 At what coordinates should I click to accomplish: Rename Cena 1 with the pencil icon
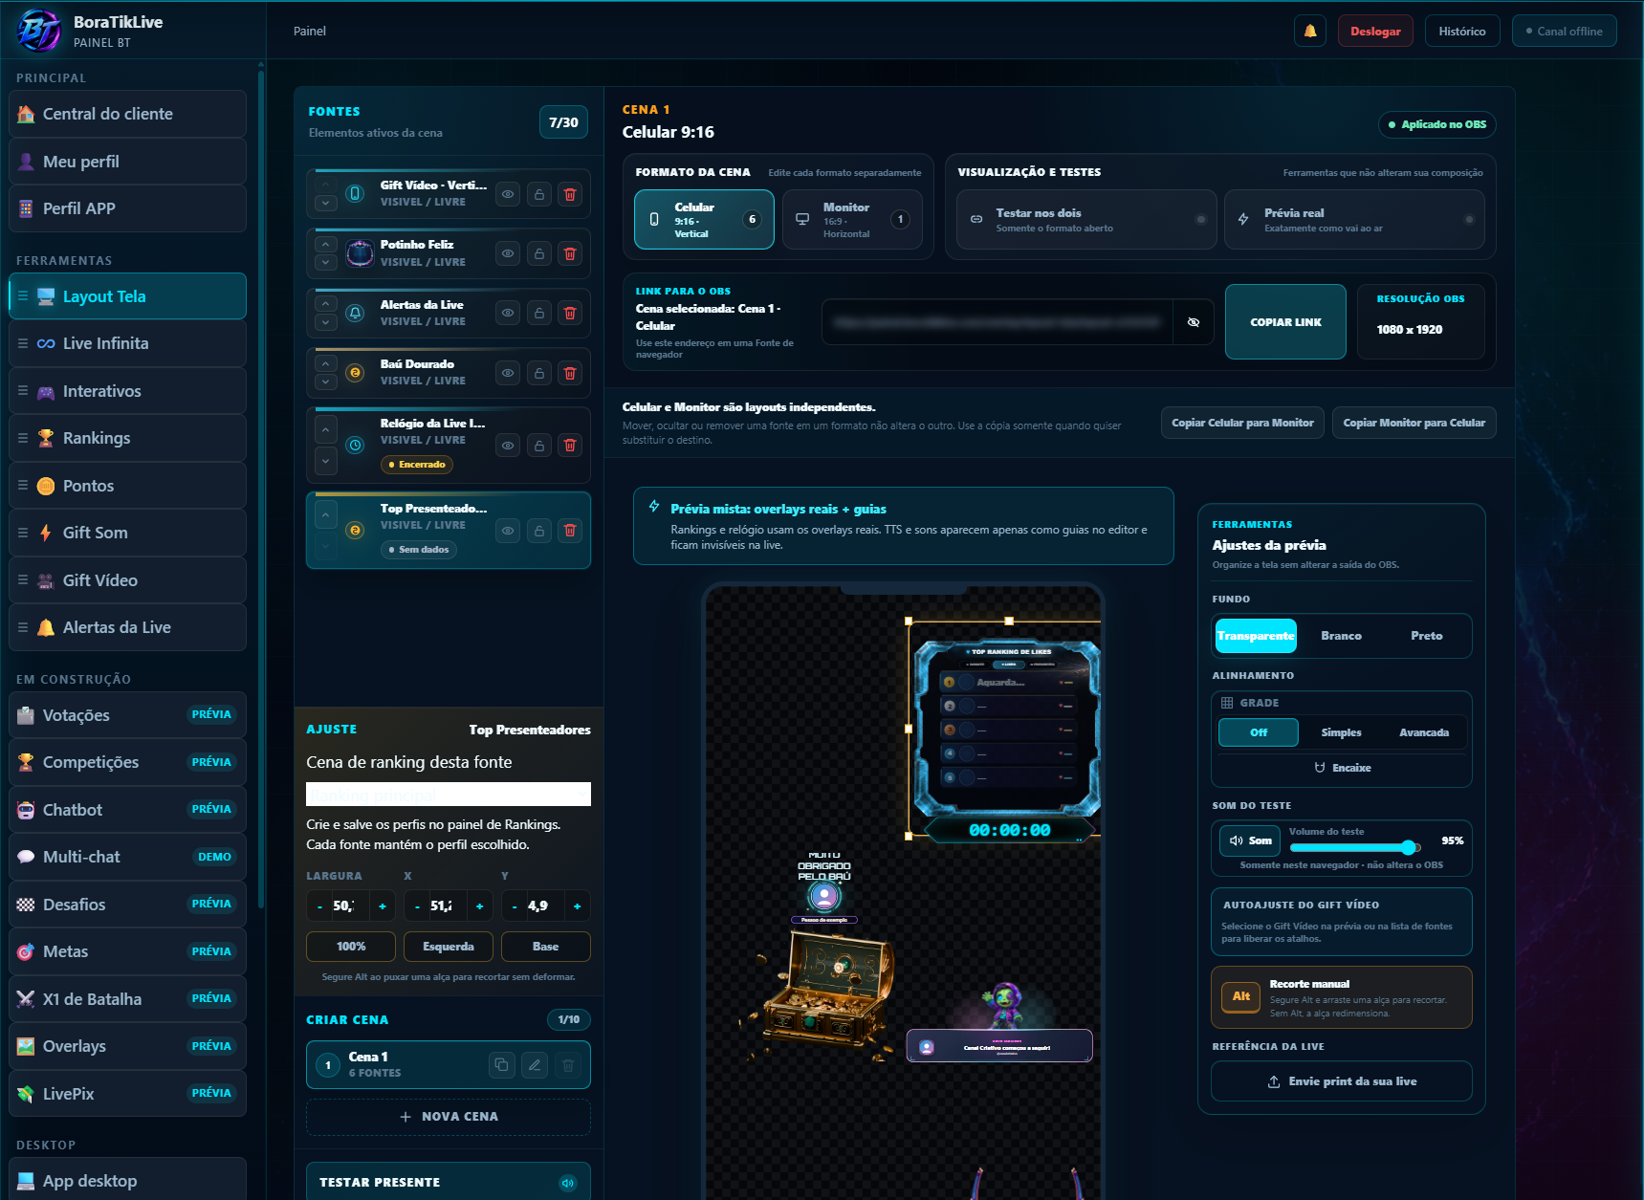pos(535,1064)
